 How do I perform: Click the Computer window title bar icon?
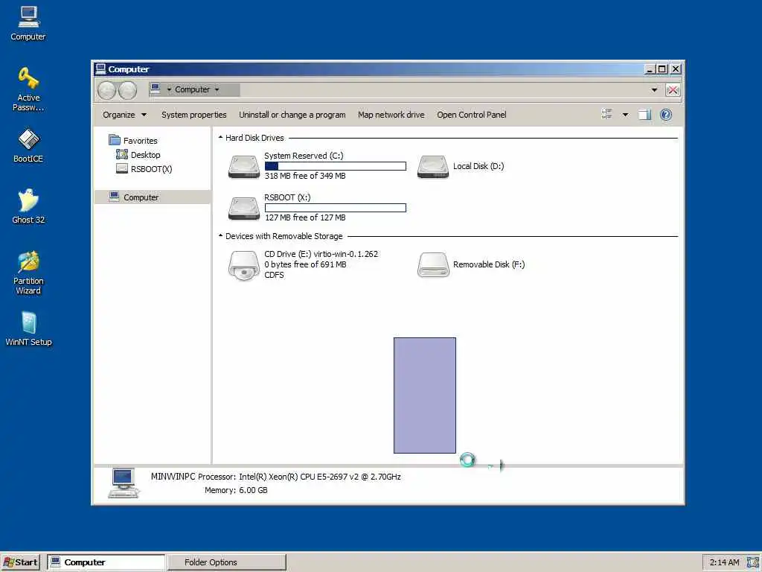point(100,69)
